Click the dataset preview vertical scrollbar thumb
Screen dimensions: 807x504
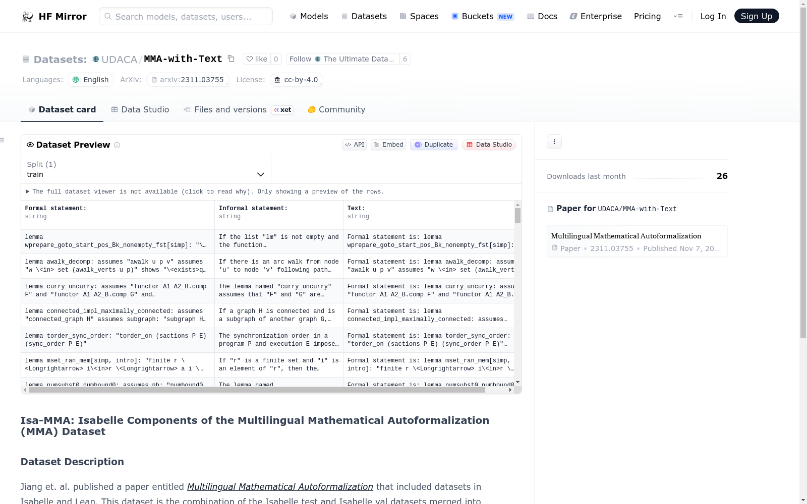click(517, 216)
